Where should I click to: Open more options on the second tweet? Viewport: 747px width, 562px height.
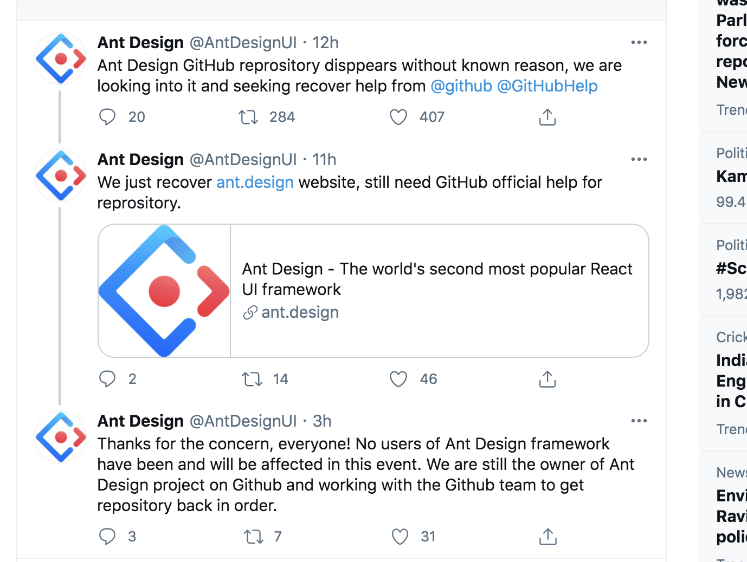(x=639, y=159)
